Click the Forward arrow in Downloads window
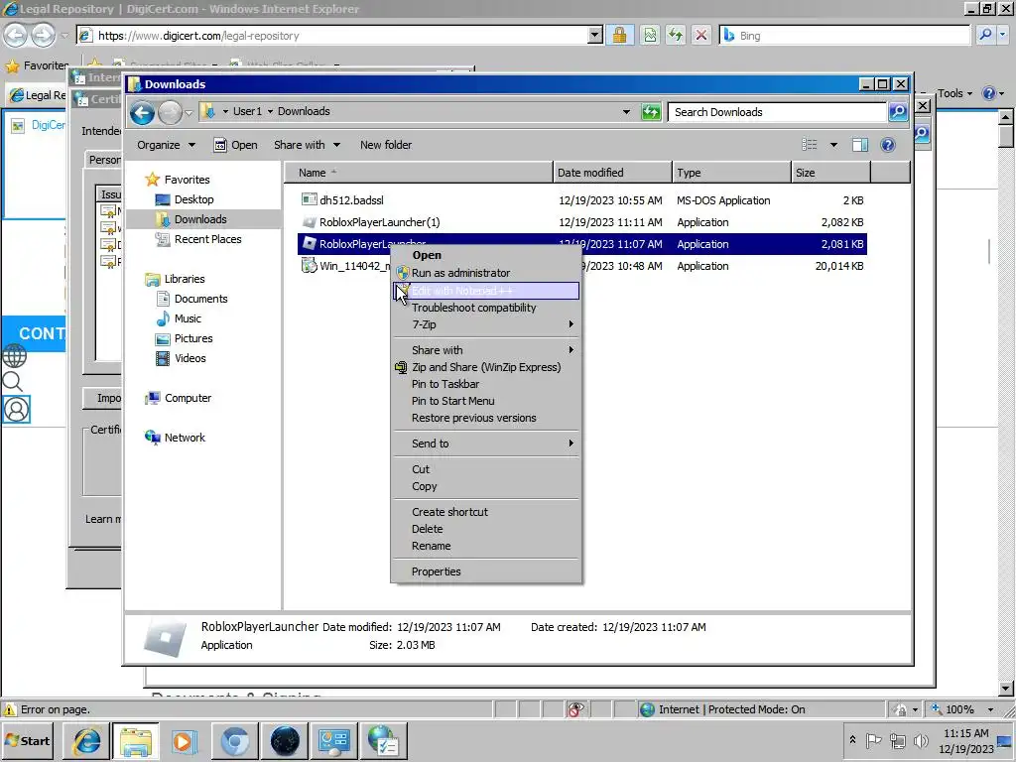1016x762 pixels. pyautogui.click(x=171, y=113)
